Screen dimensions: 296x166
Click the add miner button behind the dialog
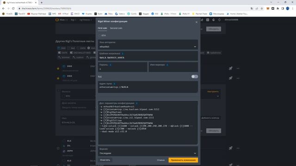pyautogui.click(x=210, y=118)
